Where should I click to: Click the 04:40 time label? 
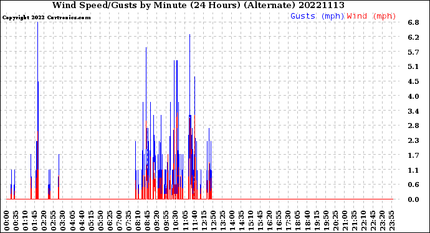pyautogui.click(x=82, y=221)
